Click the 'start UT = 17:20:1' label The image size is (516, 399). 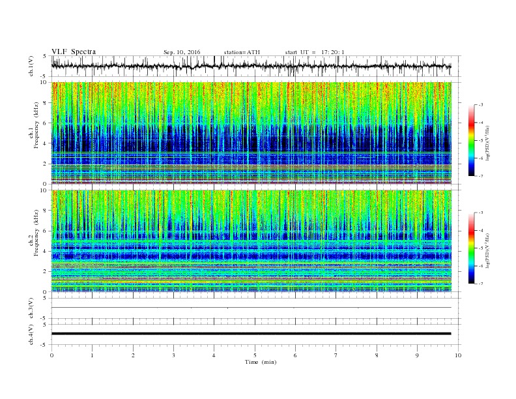(315, 52)
